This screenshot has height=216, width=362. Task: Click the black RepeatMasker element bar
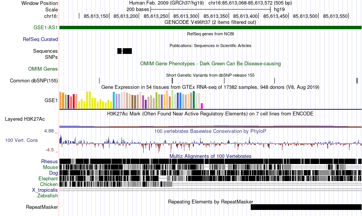[x=306, y=207]
